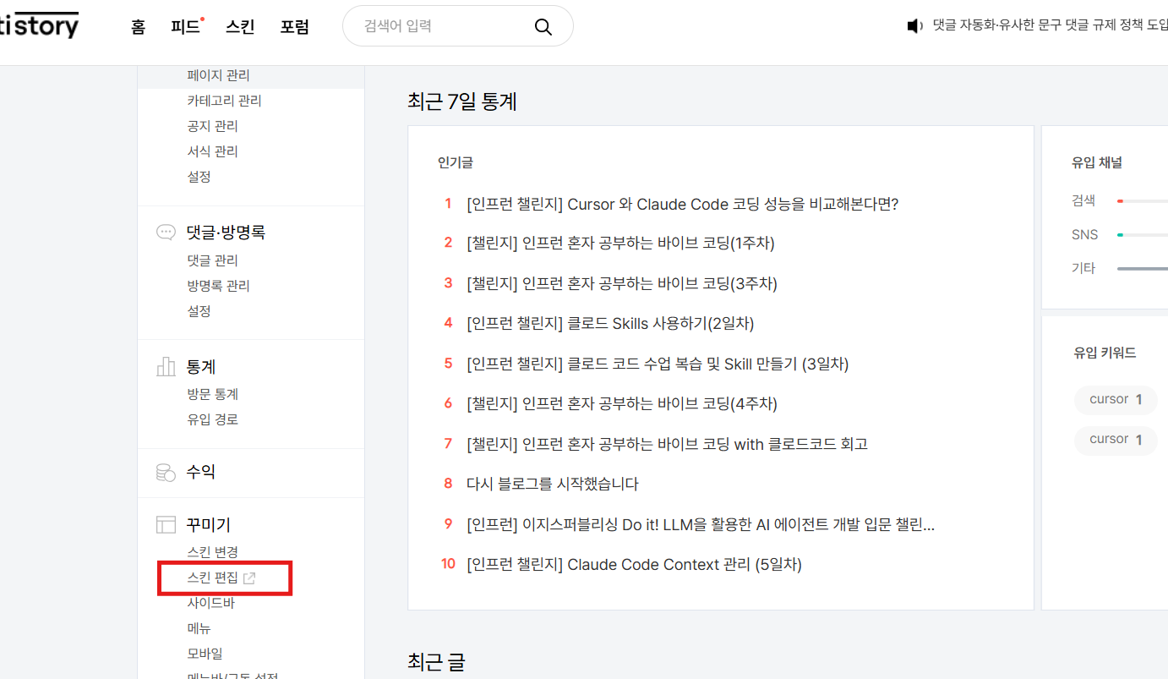Go to 사이드바 settings

210,603
